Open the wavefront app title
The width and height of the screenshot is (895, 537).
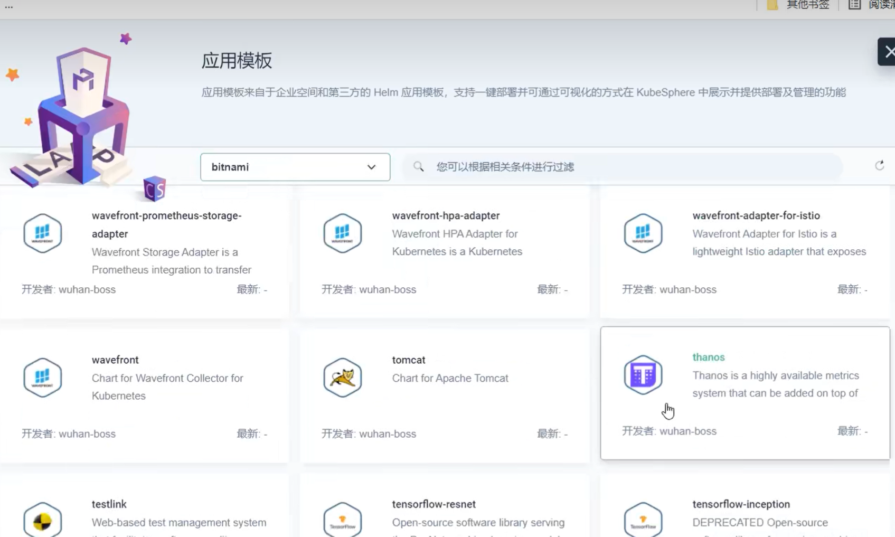[115, 360]
